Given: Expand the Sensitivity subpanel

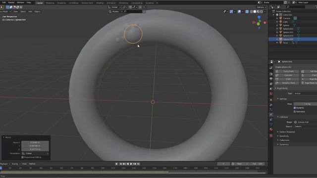Looking at the screenshot, I should tap(278, 136).
